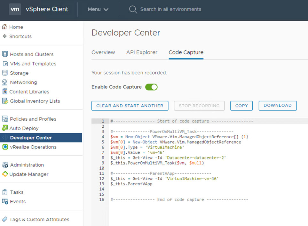Click the Clear and Start Another button
This screenshot has height=226, width=308.
coord(130,106)
